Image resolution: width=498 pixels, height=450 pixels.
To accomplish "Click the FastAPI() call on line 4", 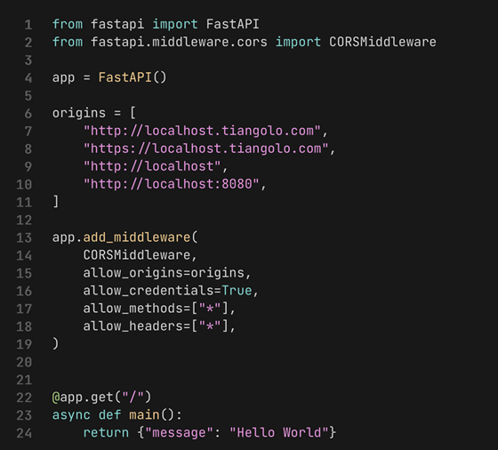I will coord(133,77).
